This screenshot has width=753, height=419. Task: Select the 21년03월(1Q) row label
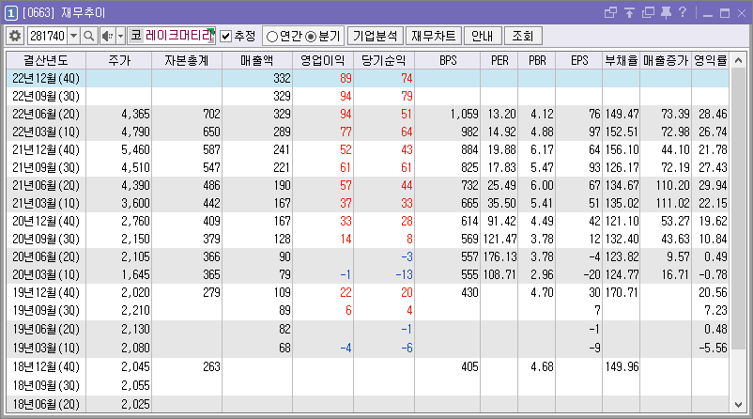pyautogui.click(x=46, y=203)
